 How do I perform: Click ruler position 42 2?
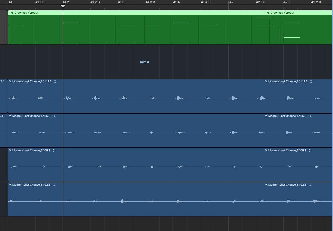click(287, 2)
